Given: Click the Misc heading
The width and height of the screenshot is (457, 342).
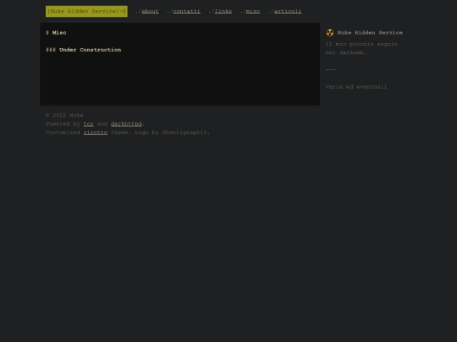Looking at the screenshot, I should tap(56, 33).
